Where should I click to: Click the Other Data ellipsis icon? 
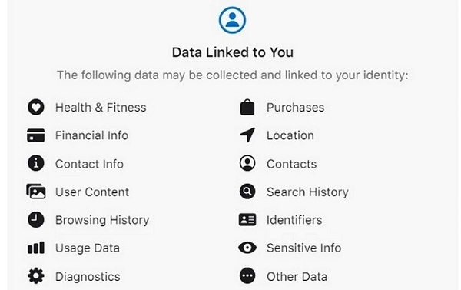point(247,276)
